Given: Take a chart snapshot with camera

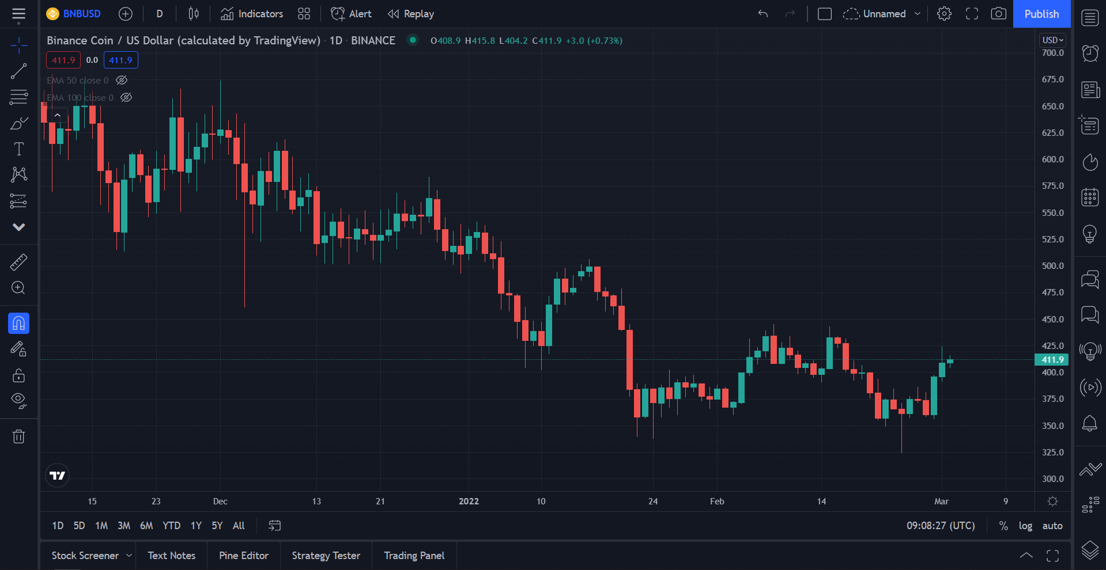Looking at the screenshot, I should 999,14.
